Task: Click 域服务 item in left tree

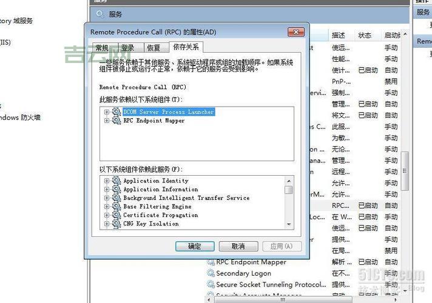Action: 16,21
